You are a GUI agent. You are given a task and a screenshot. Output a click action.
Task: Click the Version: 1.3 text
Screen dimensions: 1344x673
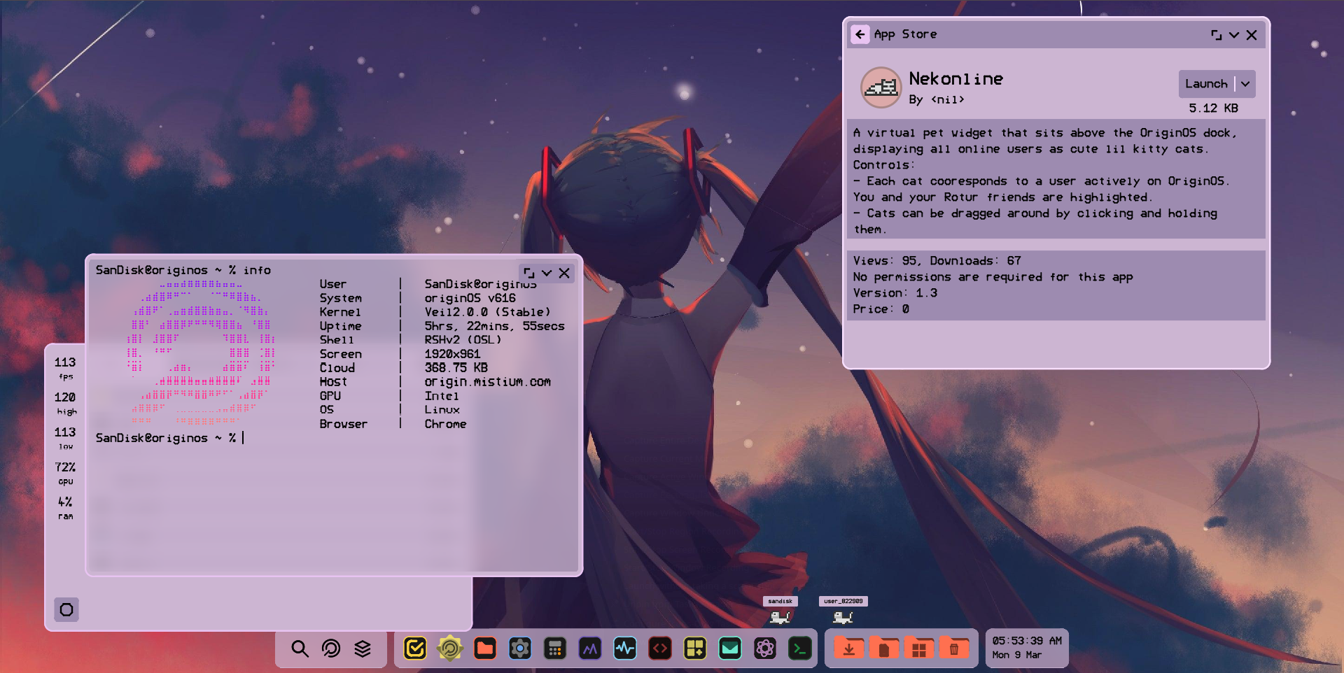895,293
